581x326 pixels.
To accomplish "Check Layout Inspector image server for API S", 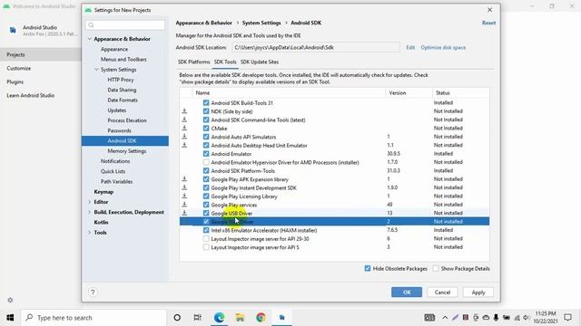I will tap(206, 247).
